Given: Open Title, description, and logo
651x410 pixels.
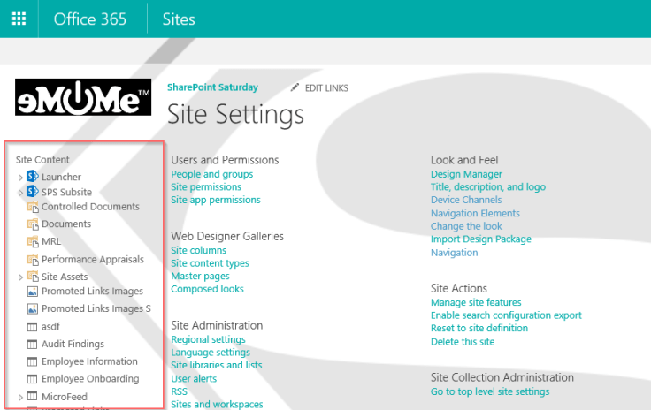Looking at the screenshot, I should 488,187.
